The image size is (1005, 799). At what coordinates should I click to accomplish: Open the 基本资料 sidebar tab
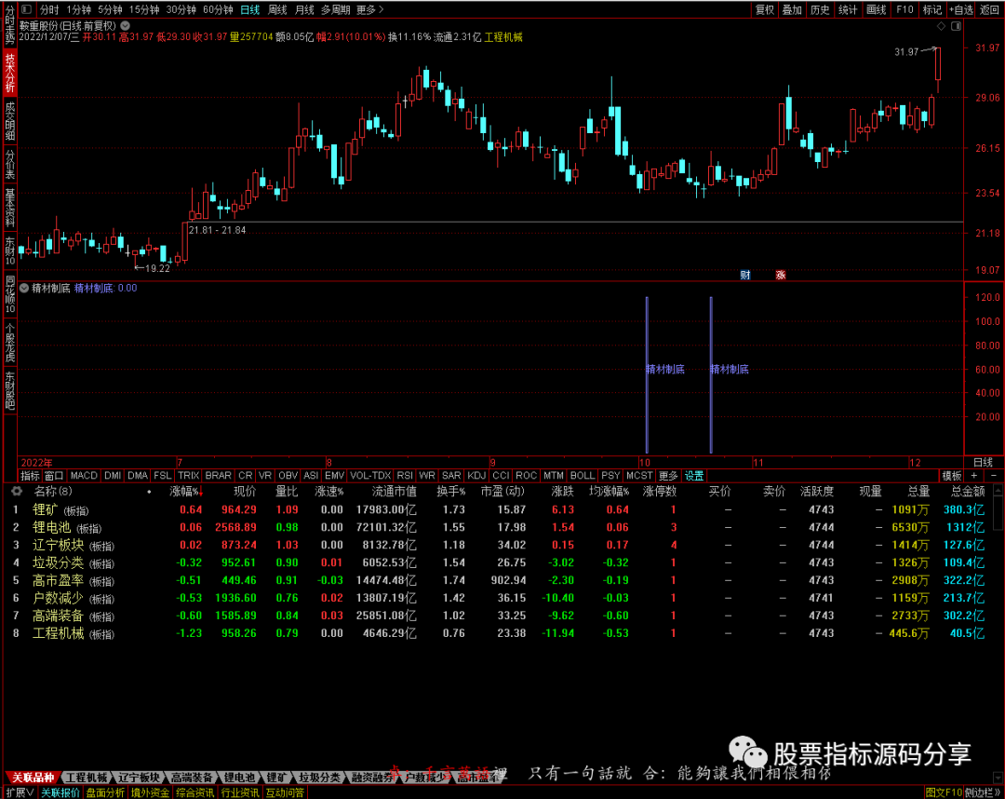point(9,207)
